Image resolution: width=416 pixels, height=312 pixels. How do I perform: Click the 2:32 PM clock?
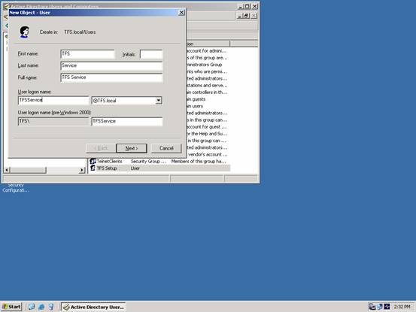click(402, 307)
